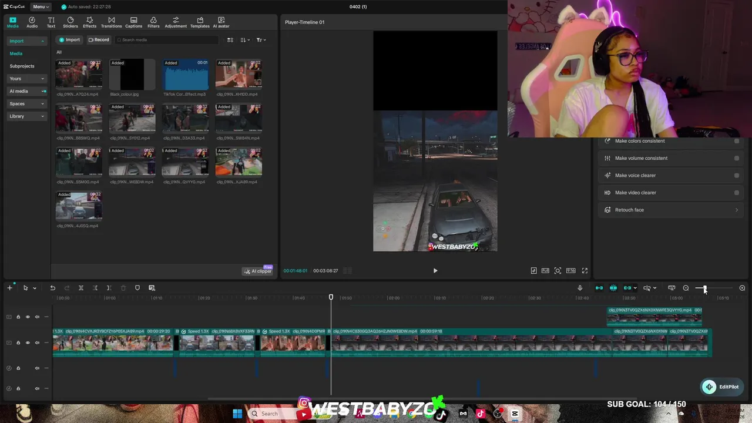Select Media in the left sidebar
Viewport: 752px width, 423px height.
click(x=16, y=53)
